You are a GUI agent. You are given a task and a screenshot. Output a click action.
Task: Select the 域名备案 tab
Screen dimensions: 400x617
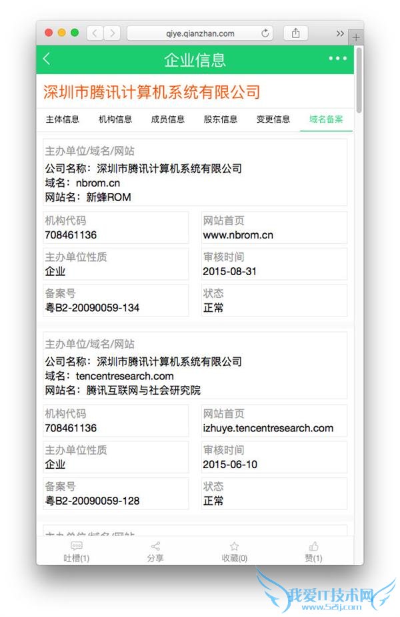pyautogui.click(x=326, y=120)
